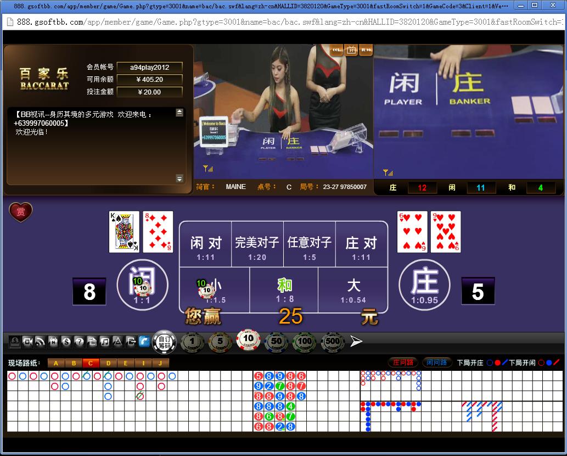Click the blue phone icon
This screenshot has height=456, width=567.
click(x=144, y=342)
